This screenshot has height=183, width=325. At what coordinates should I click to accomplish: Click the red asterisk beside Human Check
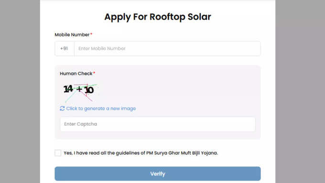click(x=94, y=73)
